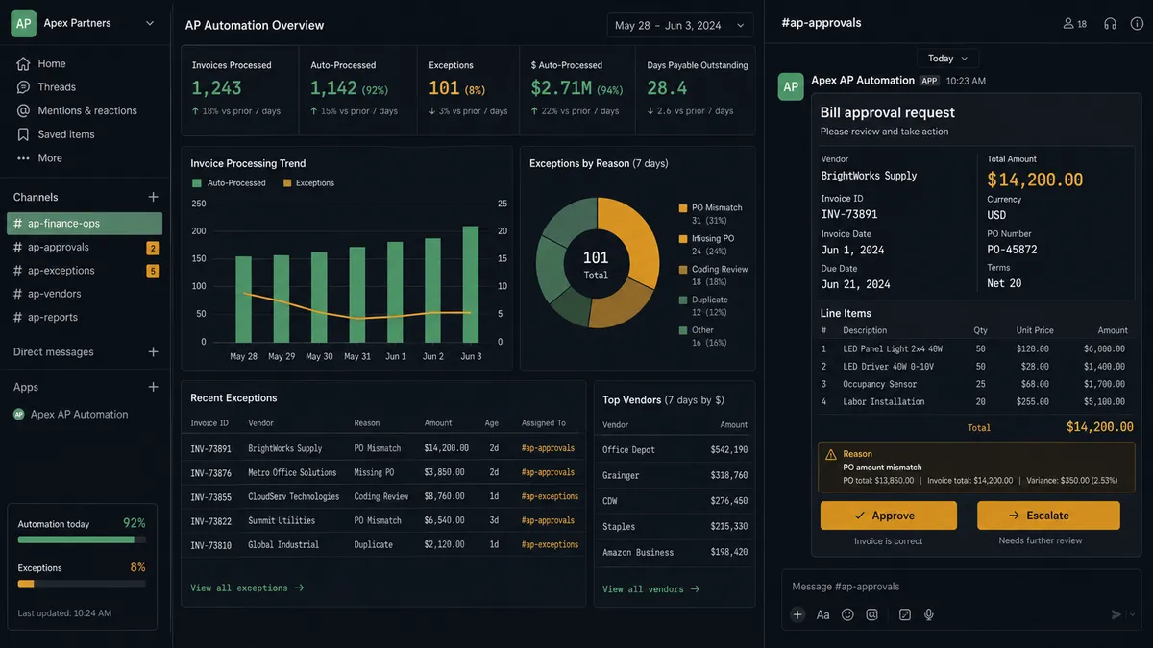Select Grainger vendor row
This screenshot has width=1153, height=648.
tap(675, 475)
